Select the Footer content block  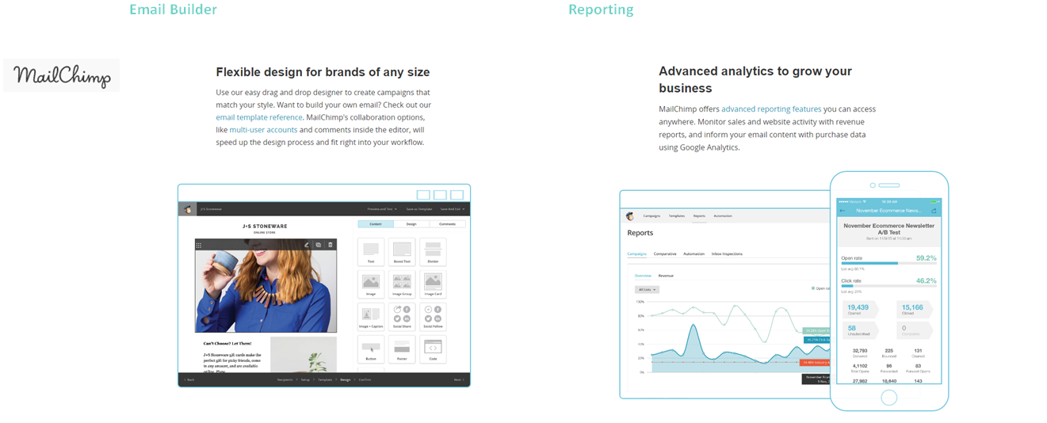(402, 349)
